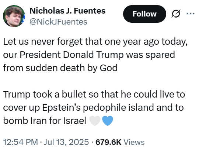Click the @NickJFuentes handle
The width and height of the screenshot is (199, 150).
coord(58,22)
